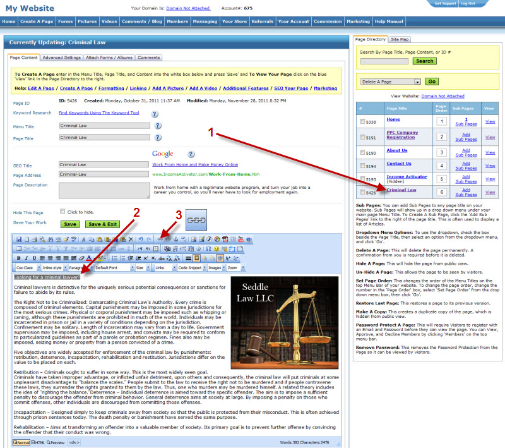This screenshot has width=505, height=448.
Task: Click help icon beside Menu Title field
Action: click(158, 126)
